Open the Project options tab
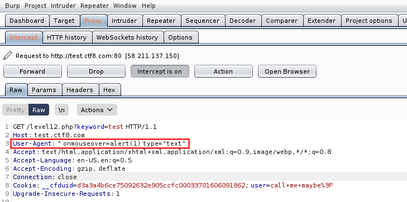407x202 pixels. 369,21
